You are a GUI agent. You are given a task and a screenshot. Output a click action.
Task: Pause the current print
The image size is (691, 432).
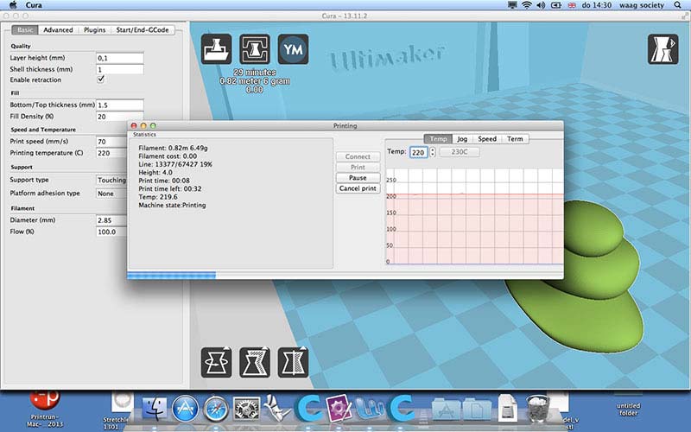tap(358, 178)
